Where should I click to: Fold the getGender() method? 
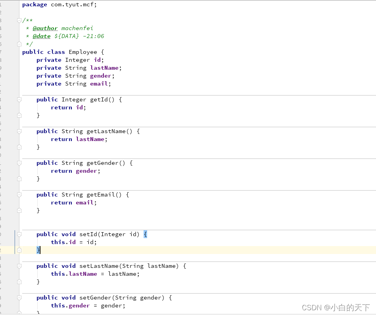(19, 163)
